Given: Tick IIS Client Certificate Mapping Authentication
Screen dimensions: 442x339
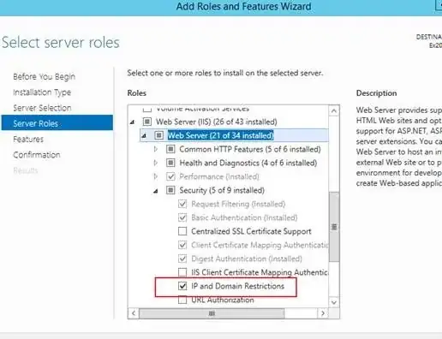Looking at the screenshot, I should pos(182,272).
